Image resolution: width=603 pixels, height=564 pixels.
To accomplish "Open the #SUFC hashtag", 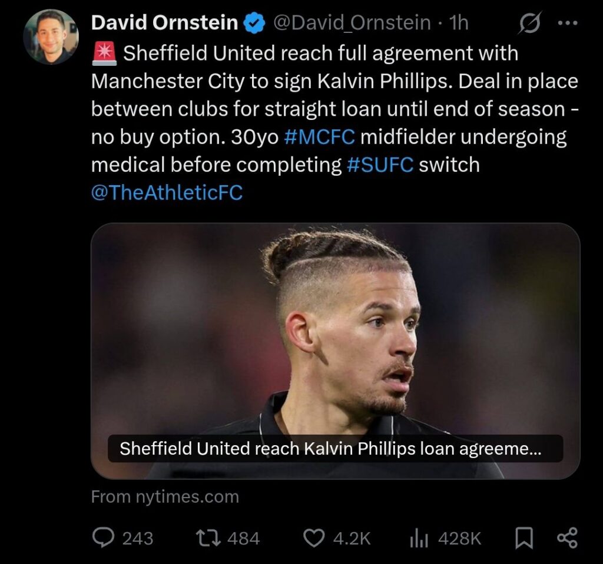I will [380, 165].
